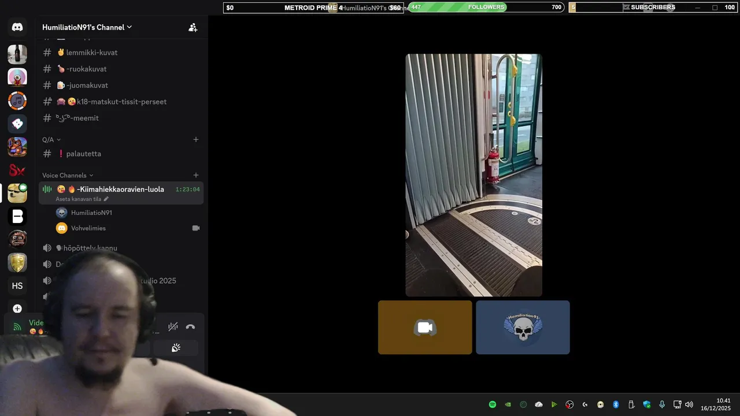Open Discord home direct messages

[x=17, y=27]
